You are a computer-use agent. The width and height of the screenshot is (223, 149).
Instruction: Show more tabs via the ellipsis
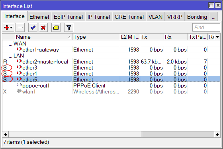tap(213, 17)
